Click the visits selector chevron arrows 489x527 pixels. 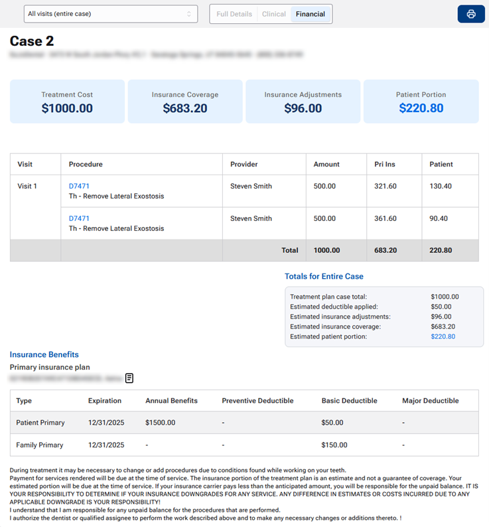(189, 14)
